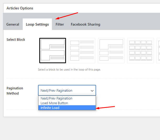This screenshot has height=140, width=160.
Task: Select the four-column grid block layout
Action: 141,51
